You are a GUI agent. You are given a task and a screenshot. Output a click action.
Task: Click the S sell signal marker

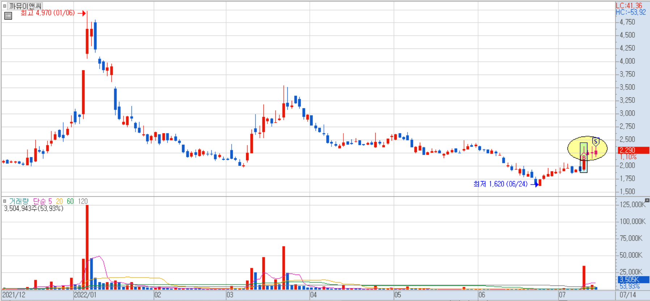[x=596, y=142]
